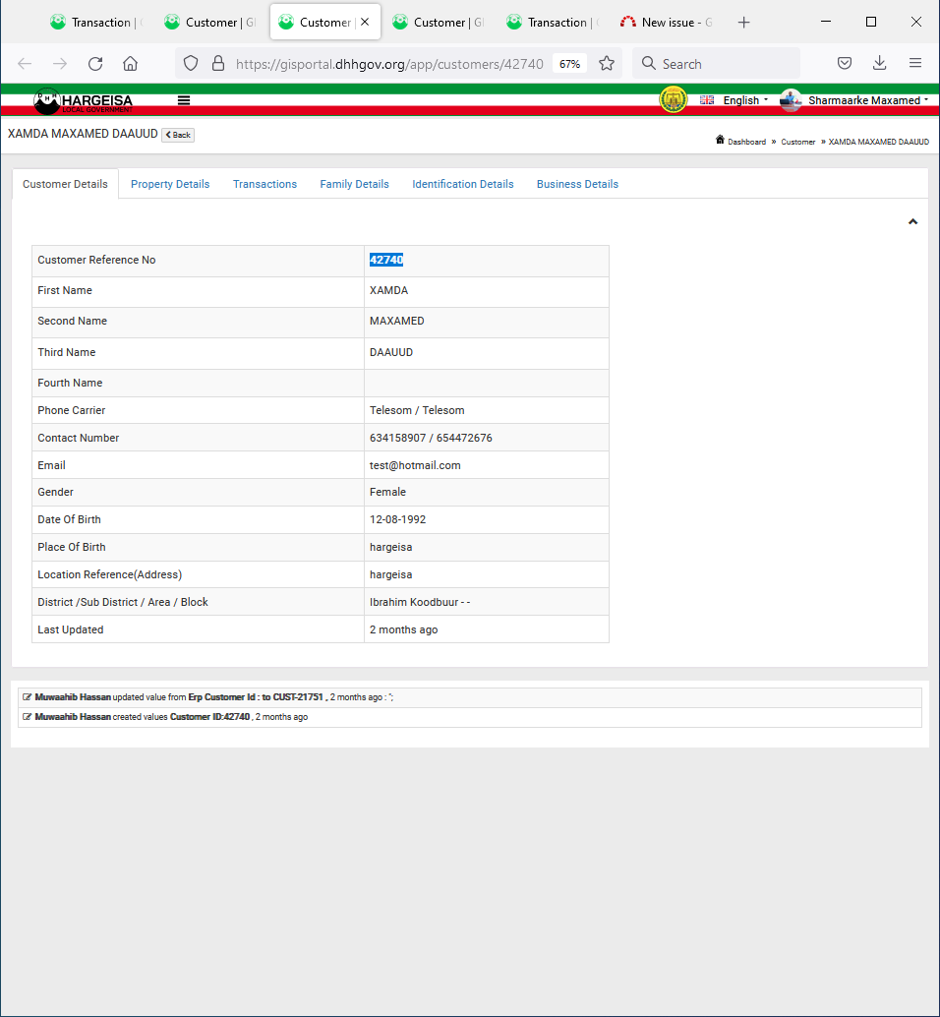Close the active Customer tab

pos(365,22)
